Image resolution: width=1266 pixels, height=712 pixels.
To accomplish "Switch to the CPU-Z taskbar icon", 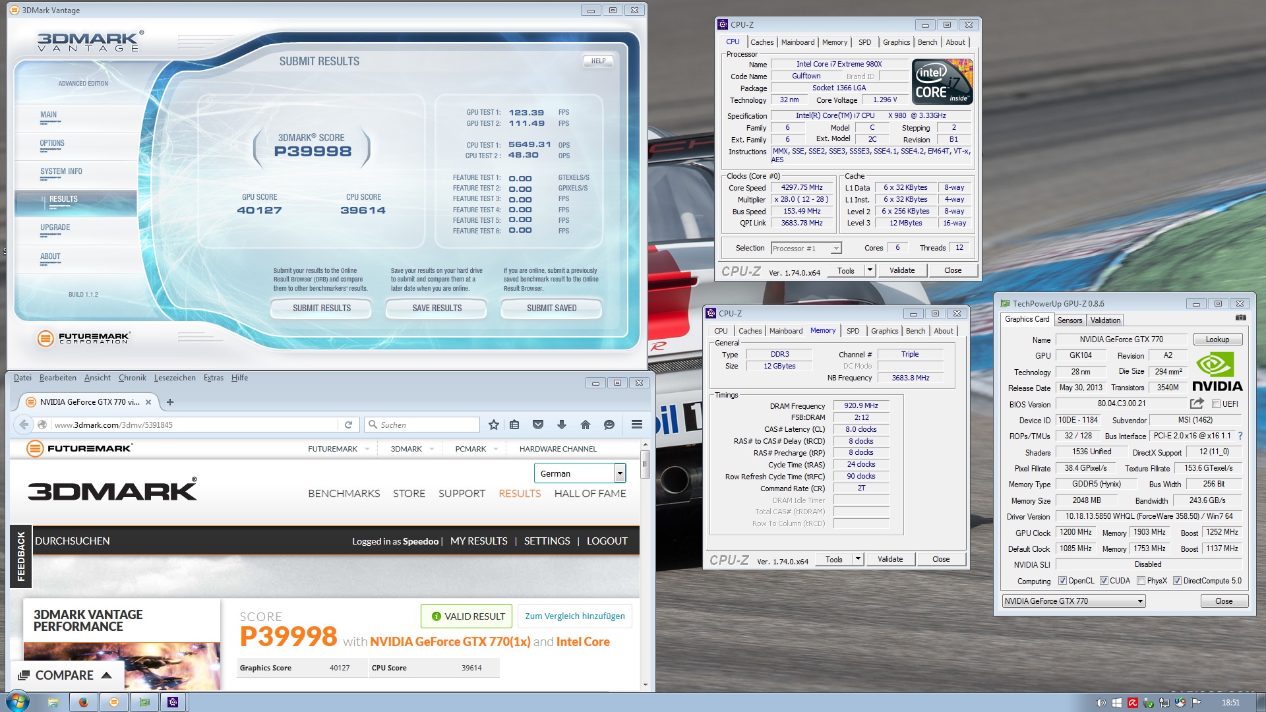I will click(x=173, y=702).
